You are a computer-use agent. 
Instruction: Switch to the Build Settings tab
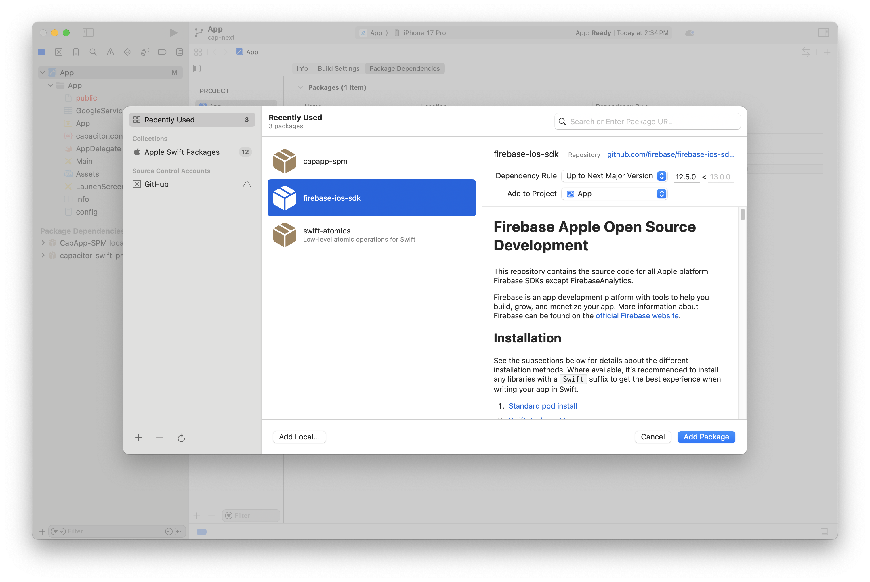pos(338,68)
